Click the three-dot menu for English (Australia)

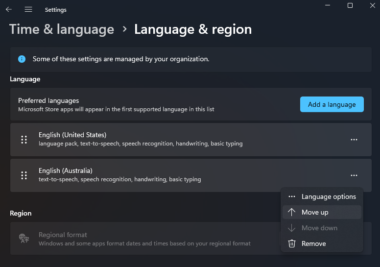click(354, 175)
